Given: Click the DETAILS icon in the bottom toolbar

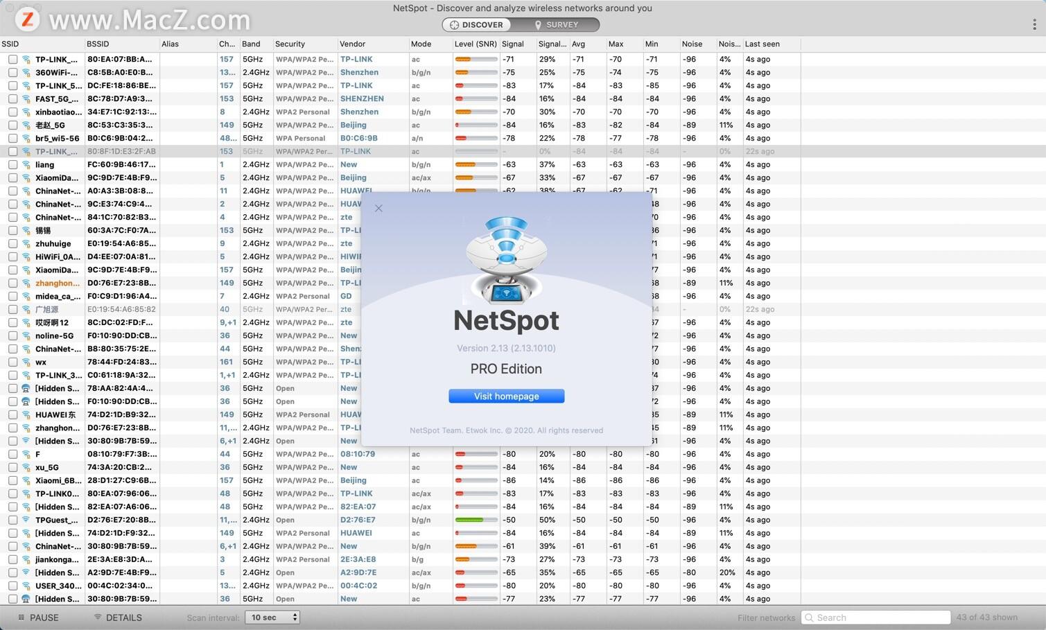Looking at the screenshot, I should (98, 617).
